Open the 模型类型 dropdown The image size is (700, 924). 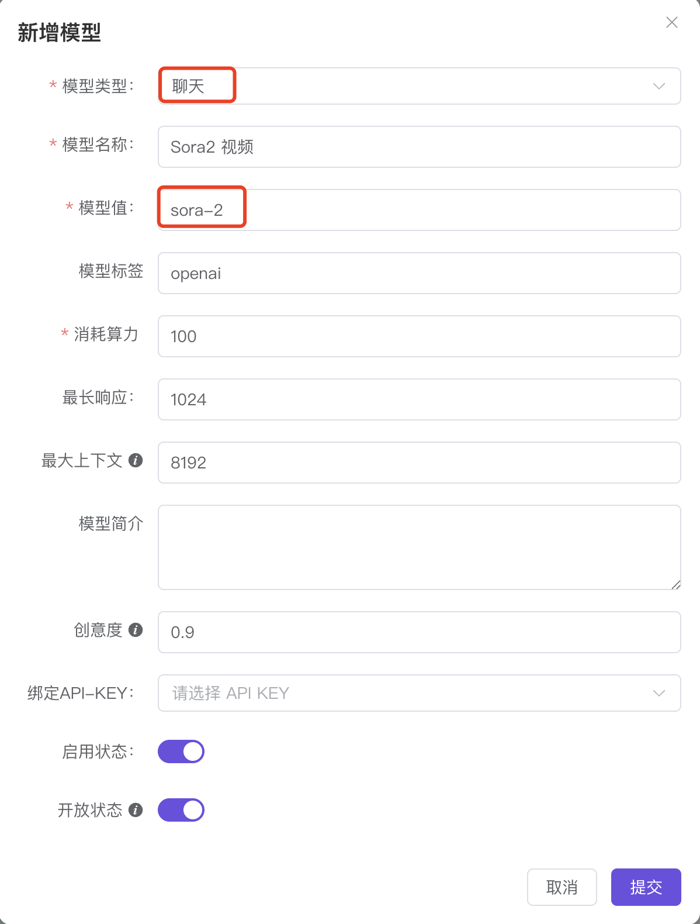[x=419, y=86]
